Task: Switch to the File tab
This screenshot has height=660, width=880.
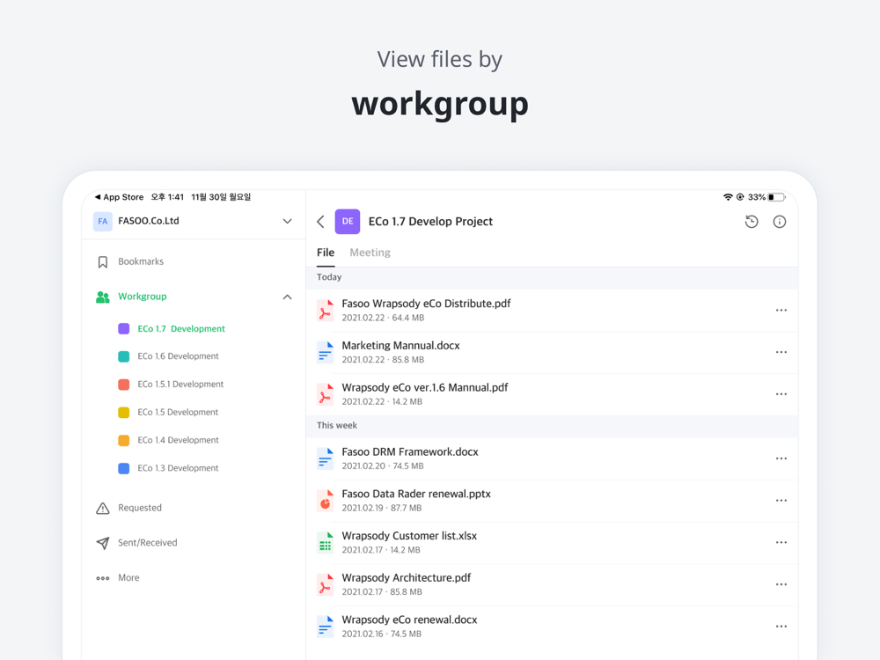Action: pos(326,253)
